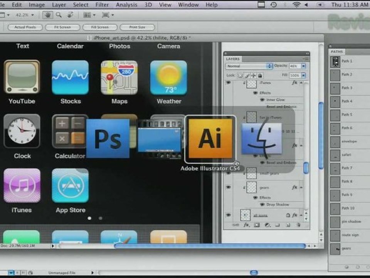Delete layer trash icon
Image resolution: width=370 pixels, height=278 pixels.
pos(298,225)
